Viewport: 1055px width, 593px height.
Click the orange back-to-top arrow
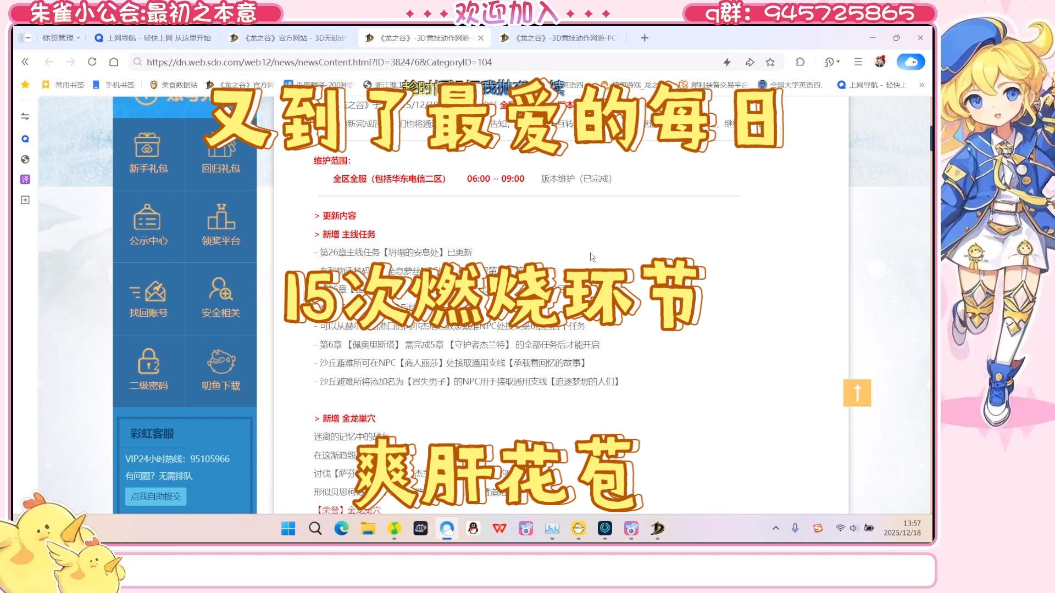tap(856, 393)
